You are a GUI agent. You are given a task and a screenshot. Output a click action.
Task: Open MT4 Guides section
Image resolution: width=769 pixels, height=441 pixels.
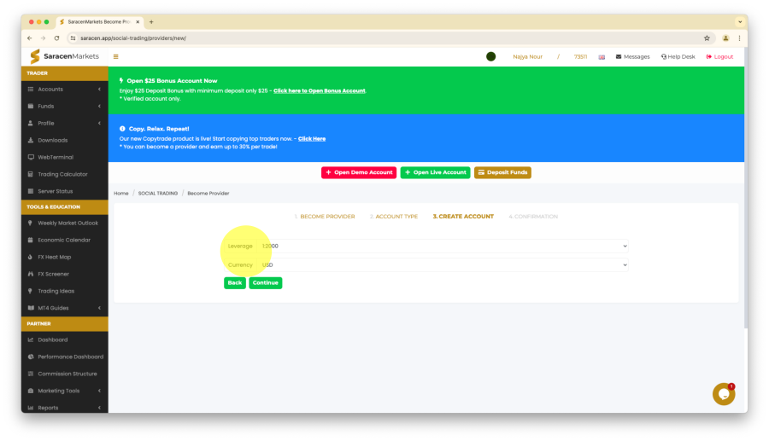[x=64, y=308]
